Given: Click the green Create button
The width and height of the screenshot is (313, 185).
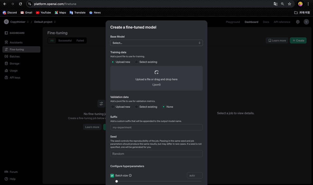Looking at the screenshot, I should pyautogui.click(x=298, y=40).
